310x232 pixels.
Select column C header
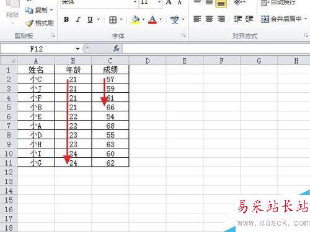click(x=110, y=61)
